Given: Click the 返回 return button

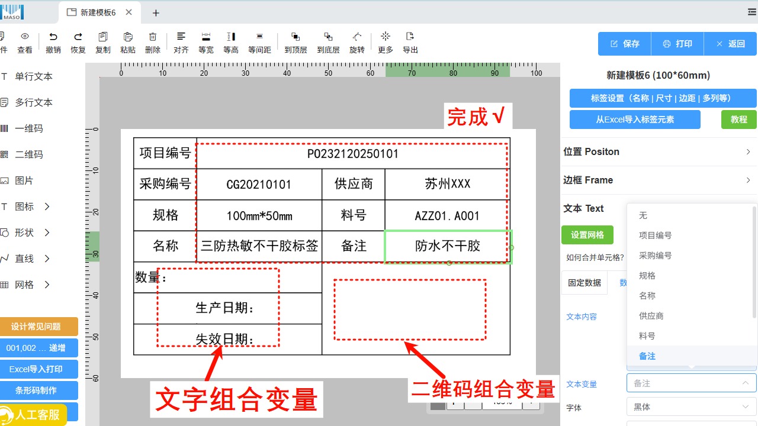Looking at the screenshot, I should [x=730, y=44].
